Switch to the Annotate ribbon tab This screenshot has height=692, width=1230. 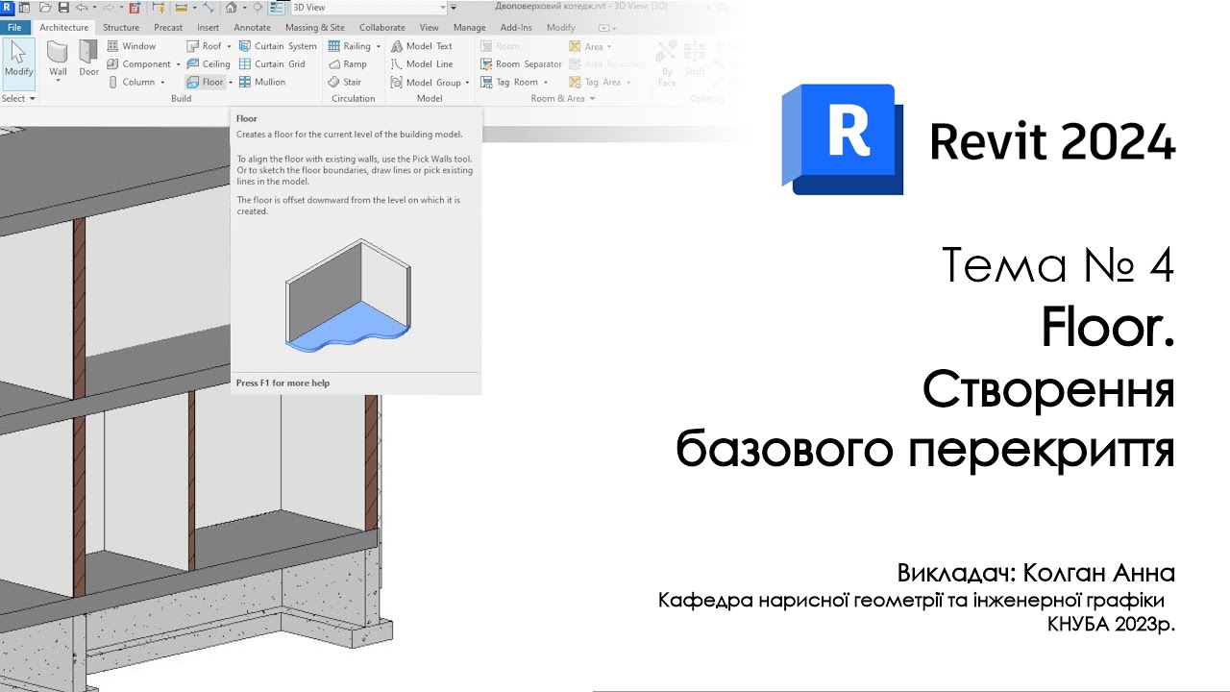tap(253, 28)
